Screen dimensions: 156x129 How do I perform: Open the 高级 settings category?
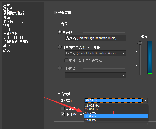[7, 50]
